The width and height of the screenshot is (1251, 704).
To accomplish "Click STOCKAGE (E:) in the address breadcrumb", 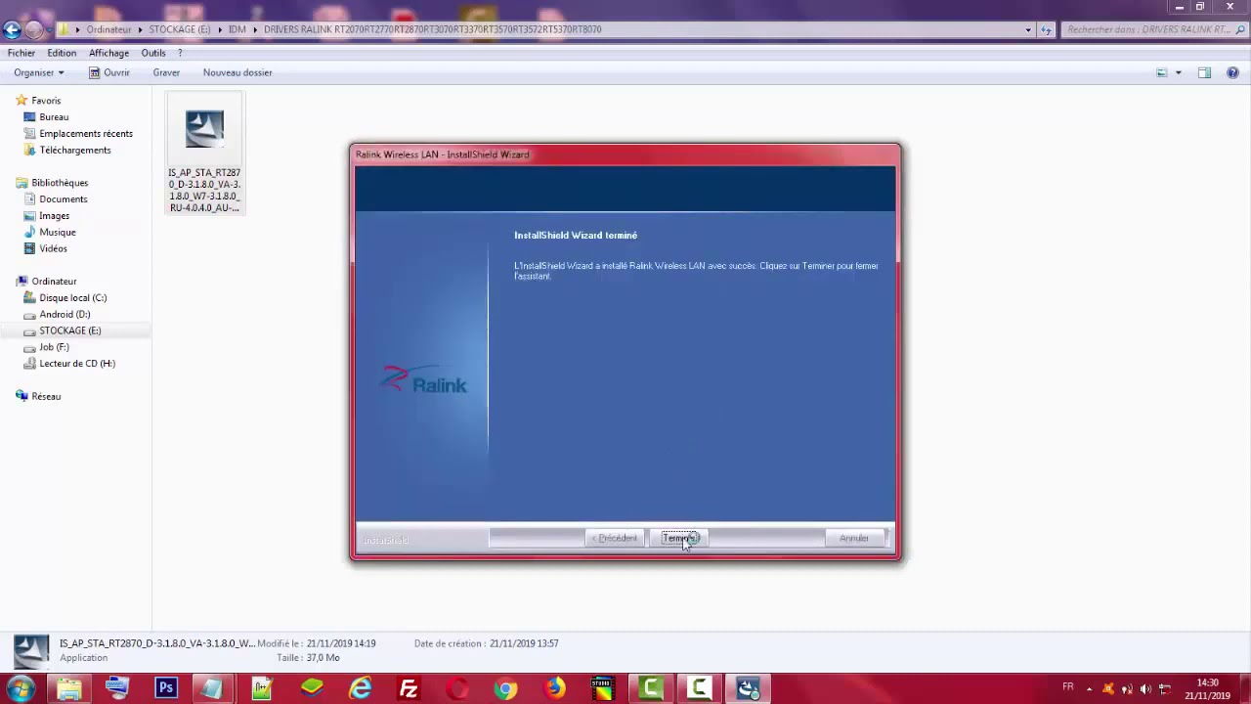I will [x=180, y=29].
